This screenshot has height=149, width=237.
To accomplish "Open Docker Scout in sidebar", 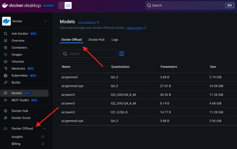I will 21,118.
